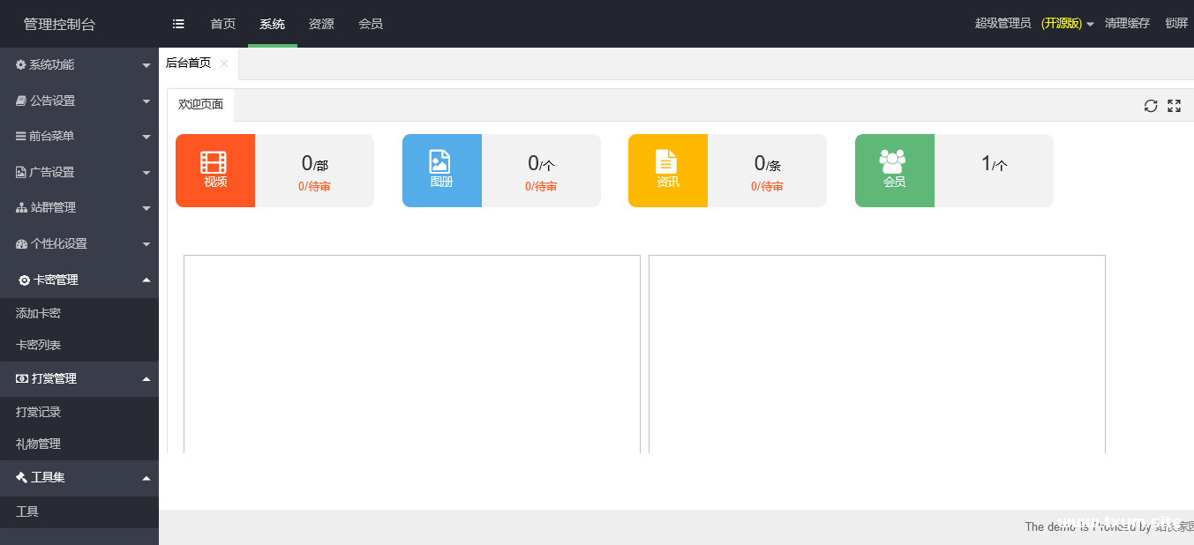The image size is (1194, 545).
Task: Click the 锁屏 lock screen link
Action: (1176, 24)
